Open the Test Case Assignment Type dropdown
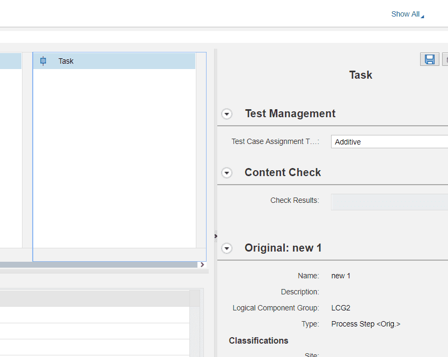The image size is (448, 357). [390, 142]
